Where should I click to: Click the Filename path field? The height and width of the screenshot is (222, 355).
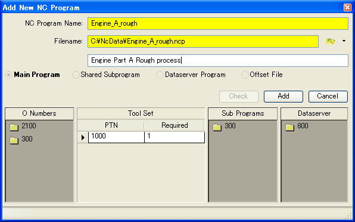point(203,41)
